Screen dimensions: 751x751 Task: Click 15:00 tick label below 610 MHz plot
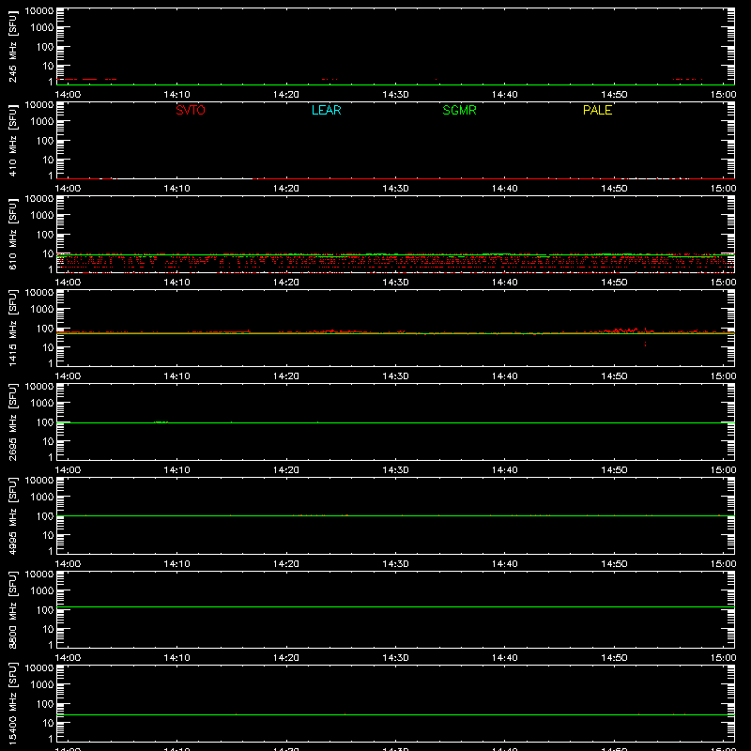pyautogui.click(x=723, y=283)
